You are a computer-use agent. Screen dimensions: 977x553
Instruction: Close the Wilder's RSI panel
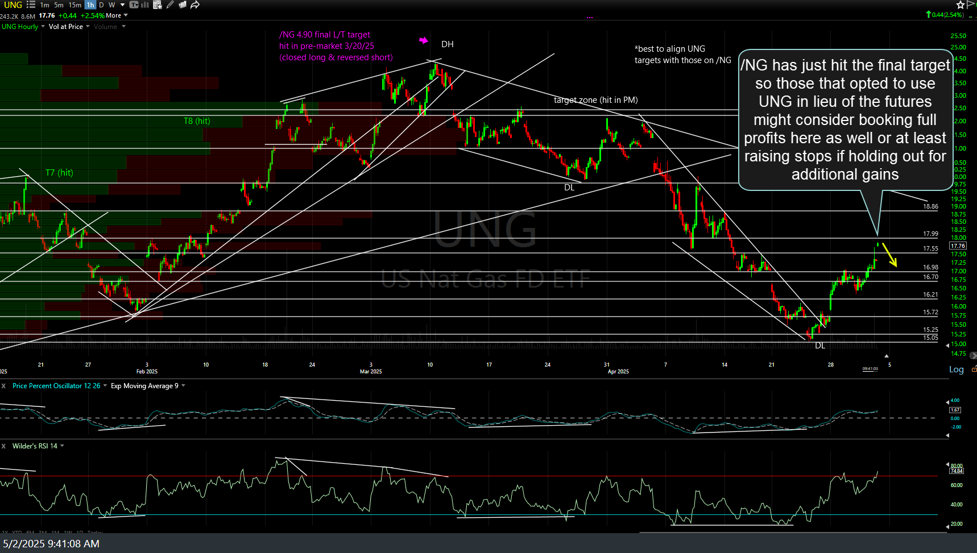[3, 446]
